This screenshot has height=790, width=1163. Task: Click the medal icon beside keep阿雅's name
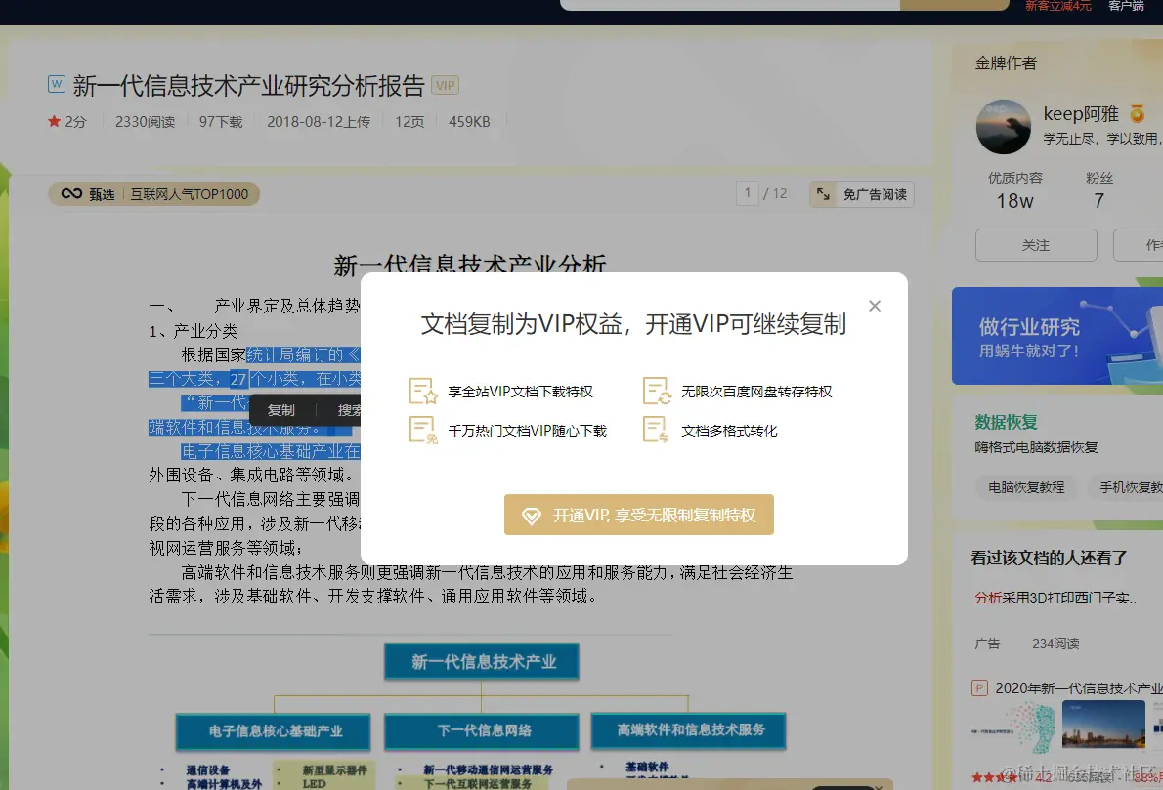click(1136, 113)
